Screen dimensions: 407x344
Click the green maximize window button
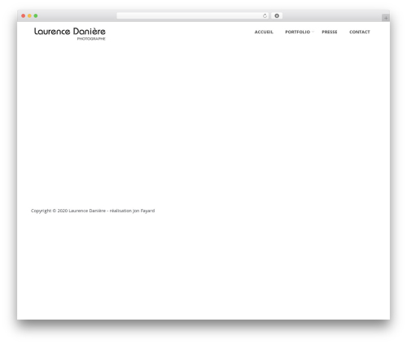(36, 16)
